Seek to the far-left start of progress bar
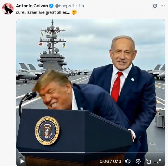168x166 pixels. coord(19,153)
